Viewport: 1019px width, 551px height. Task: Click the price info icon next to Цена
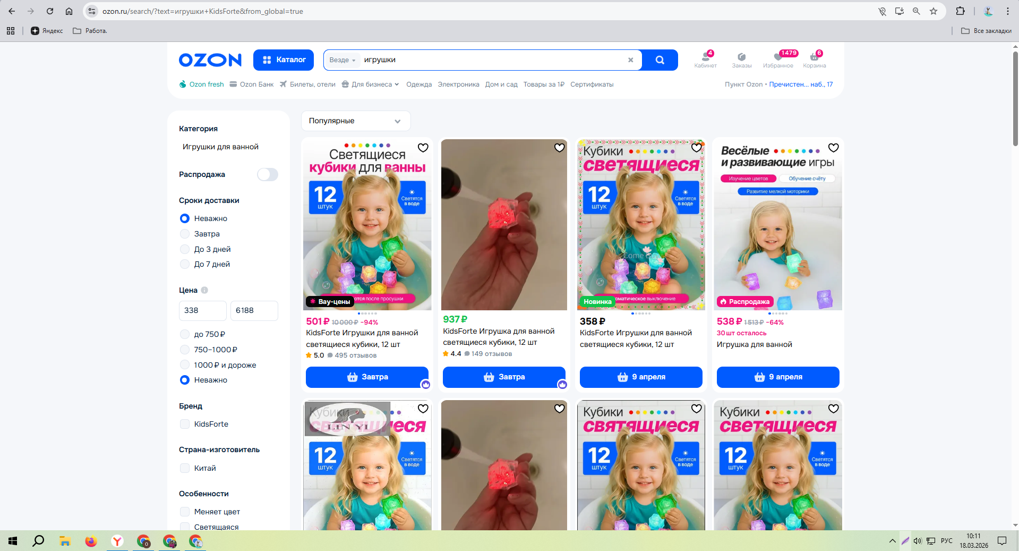click(x=204, y=290)
